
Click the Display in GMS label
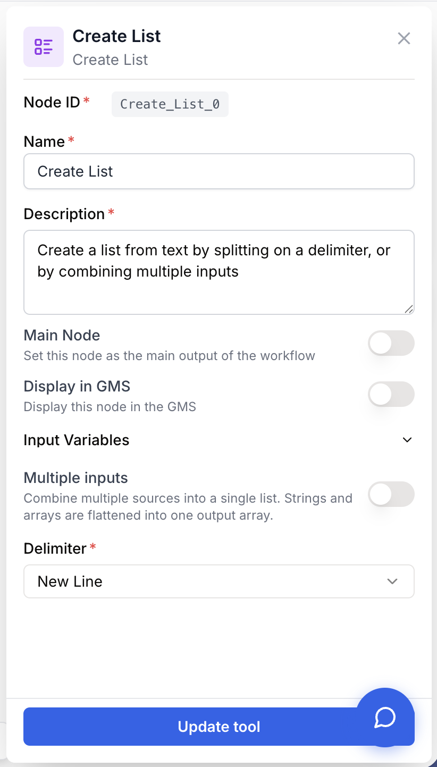coord(77,386)
